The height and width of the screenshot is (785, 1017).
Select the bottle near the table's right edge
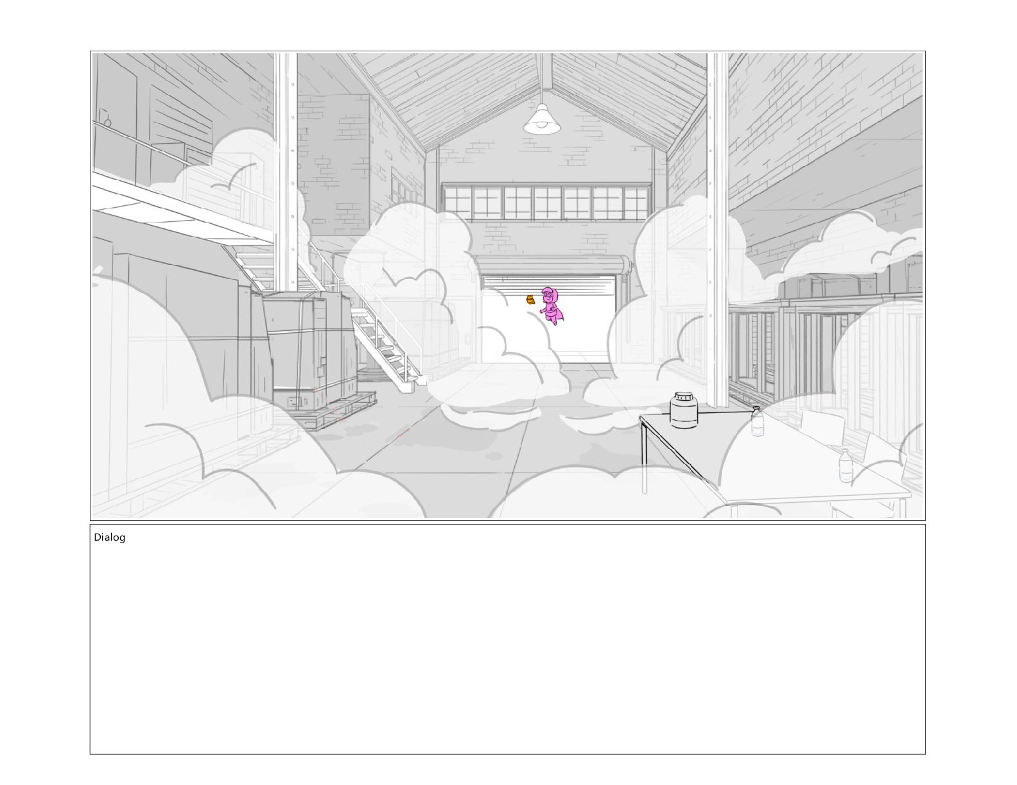pos(846,466)
